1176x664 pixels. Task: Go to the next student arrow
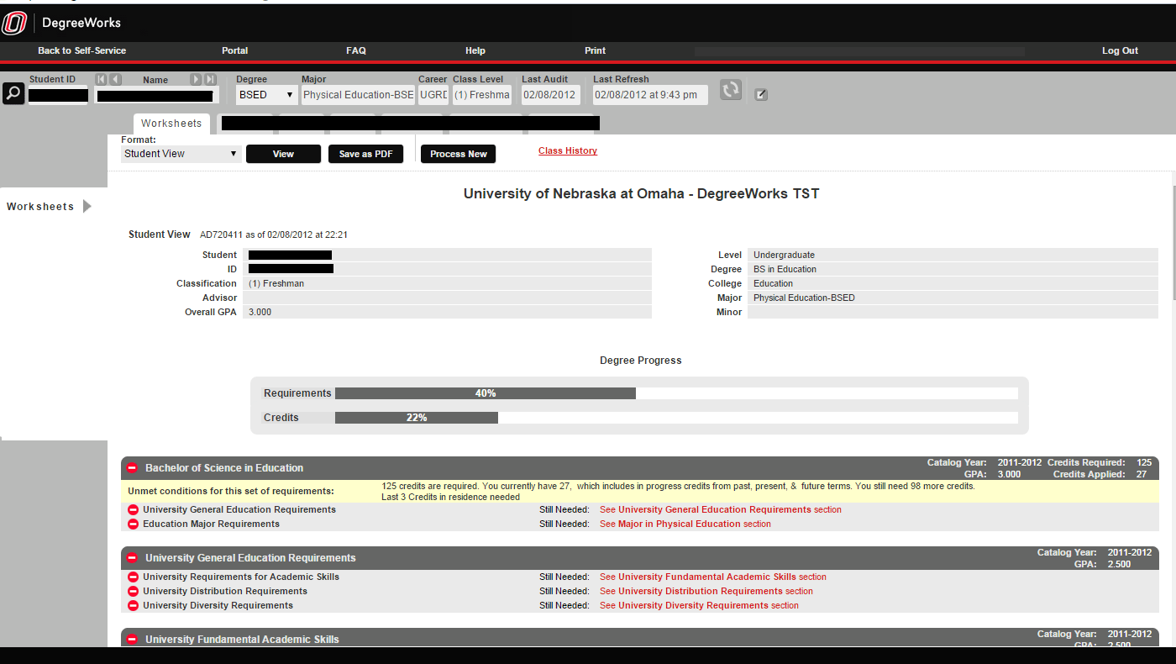click(196, 79)
